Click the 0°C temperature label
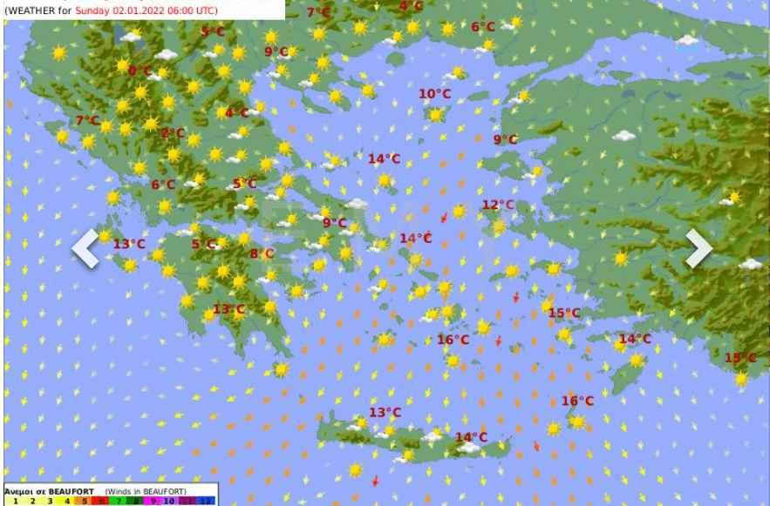 (x=140, y=71)
